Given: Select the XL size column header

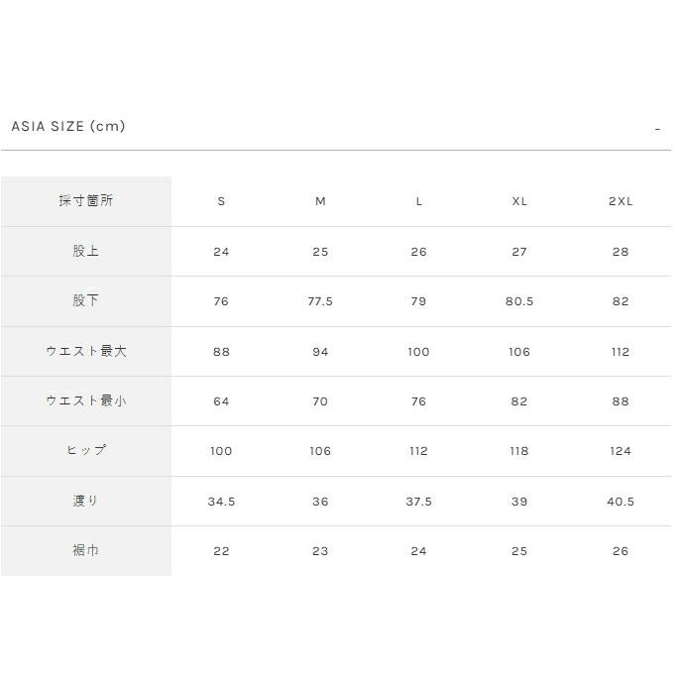Looking at the screenshot, I should coord(519,201).
